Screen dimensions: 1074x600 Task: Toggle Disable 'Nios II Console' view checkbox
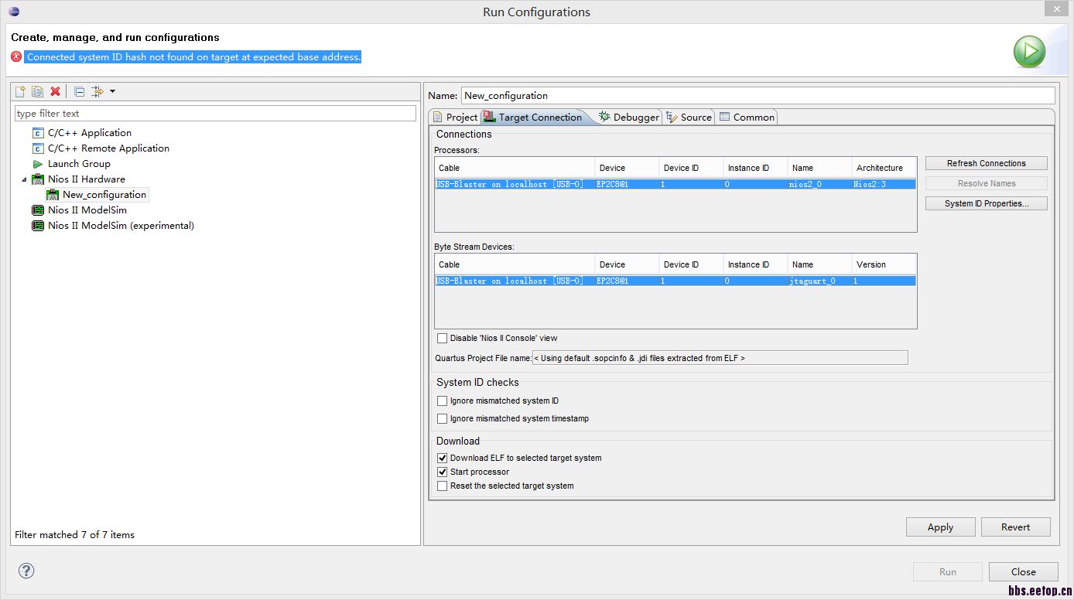(x=442, y=338)
